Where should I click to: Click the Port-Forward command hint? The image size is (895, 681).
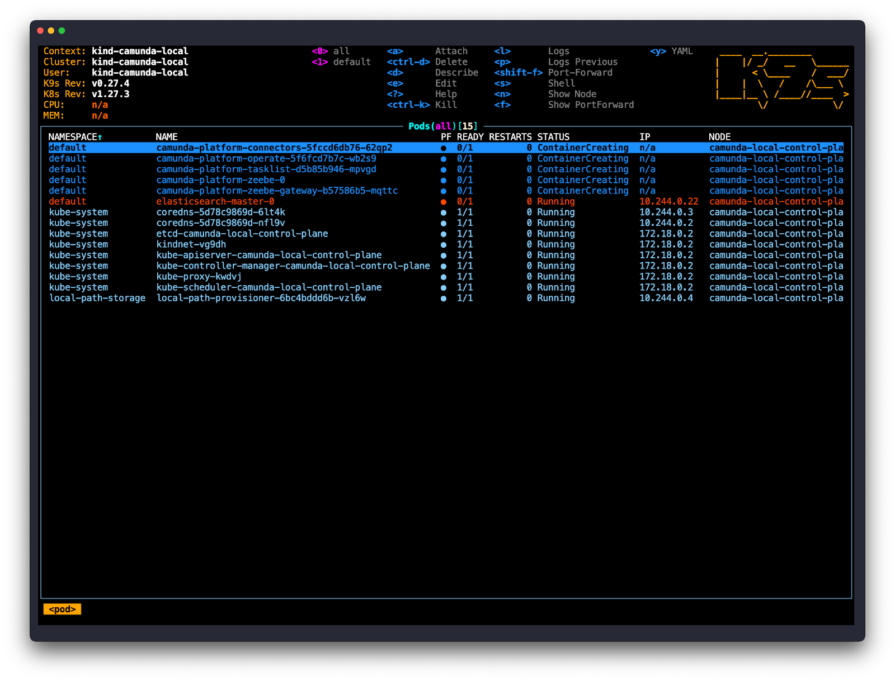click(x=580, y=73)
